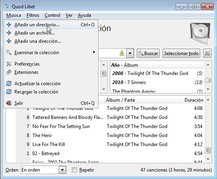Close the Quod Libet window
217x179 pixels.
[x=207, y=7]
